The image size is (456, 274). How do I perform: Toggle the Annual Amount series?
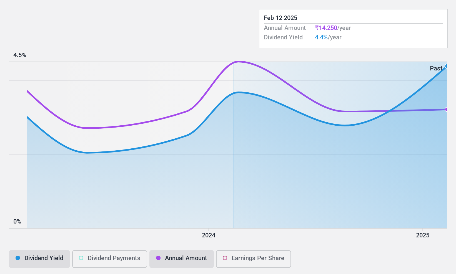182,259
